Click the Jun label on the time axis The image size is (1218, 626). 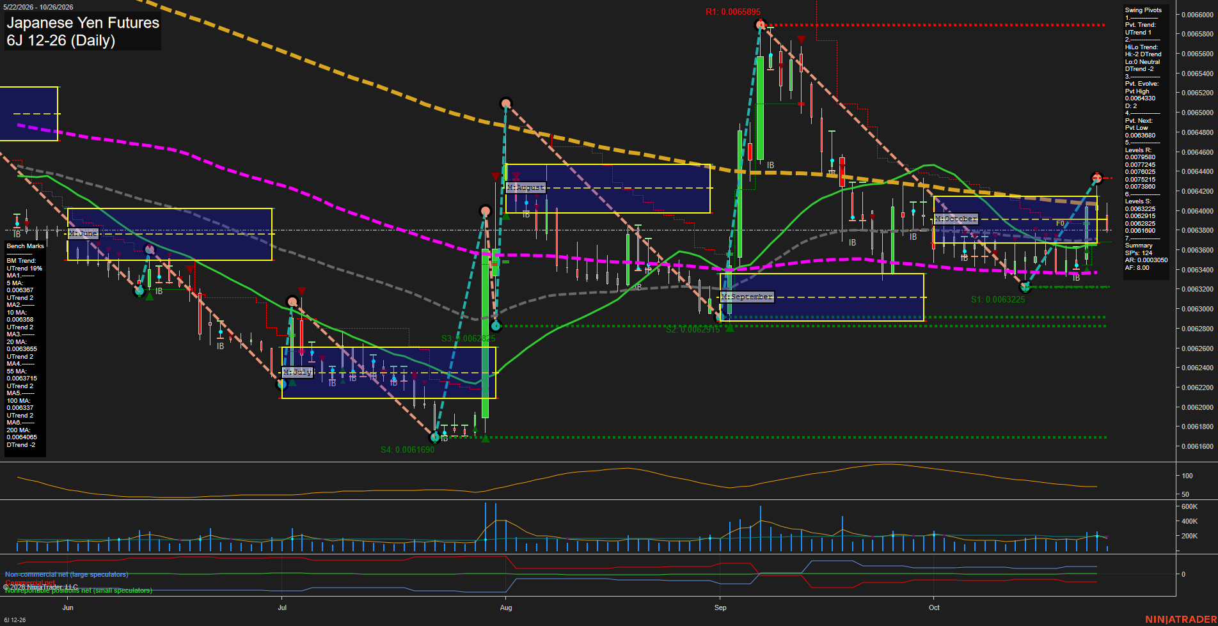point(68,607)
